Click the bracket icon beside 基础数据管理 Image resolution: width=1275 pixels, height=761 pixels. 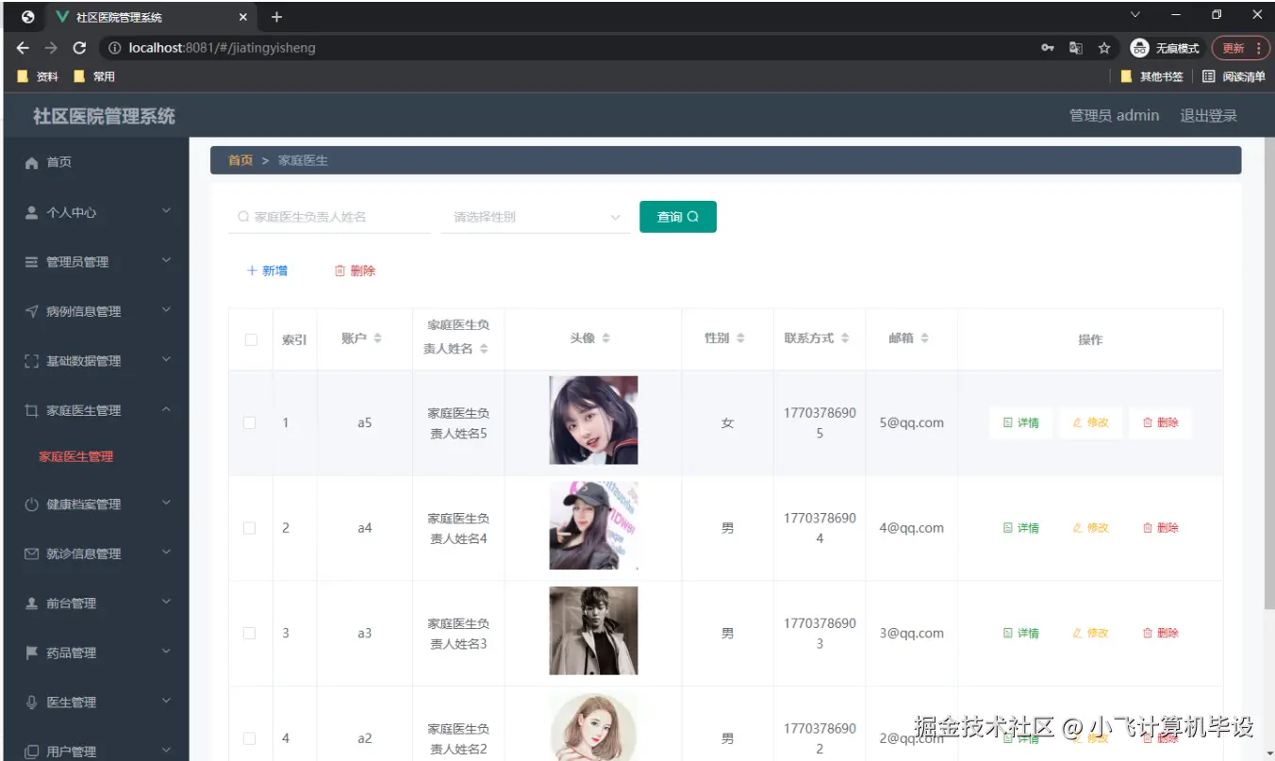31,361
